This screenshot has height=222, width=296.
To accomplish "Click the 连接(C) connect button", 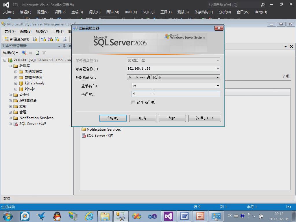I will (x=113, y=118).
